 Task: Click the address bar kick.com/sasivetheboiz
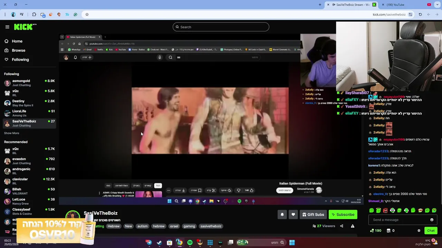(389, 14)
